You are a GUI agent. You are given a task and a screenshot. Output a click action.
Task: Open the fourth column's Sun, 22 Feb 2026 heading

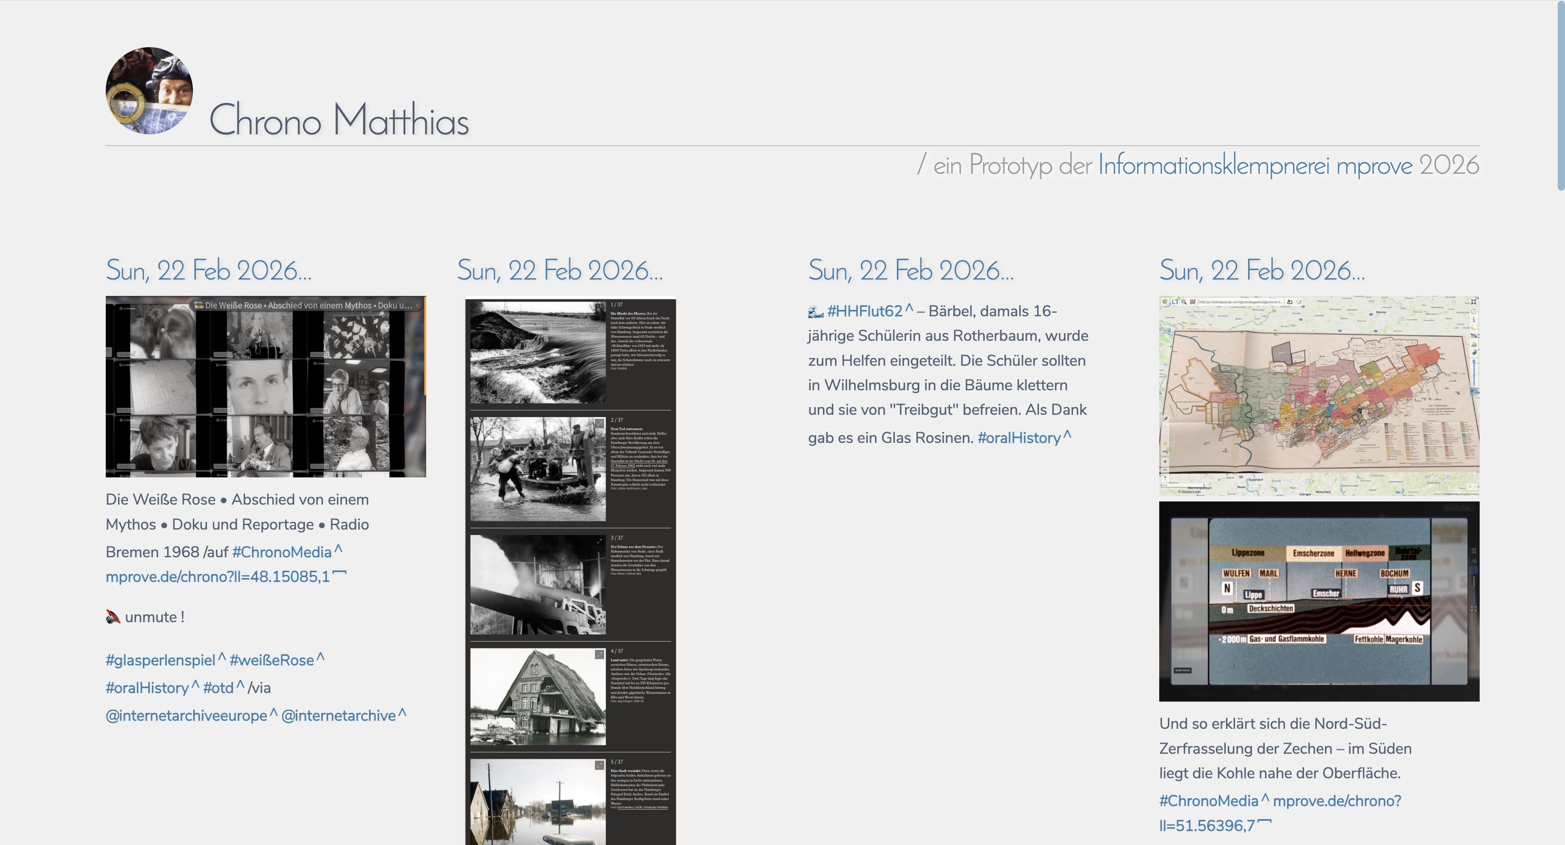1262,270
